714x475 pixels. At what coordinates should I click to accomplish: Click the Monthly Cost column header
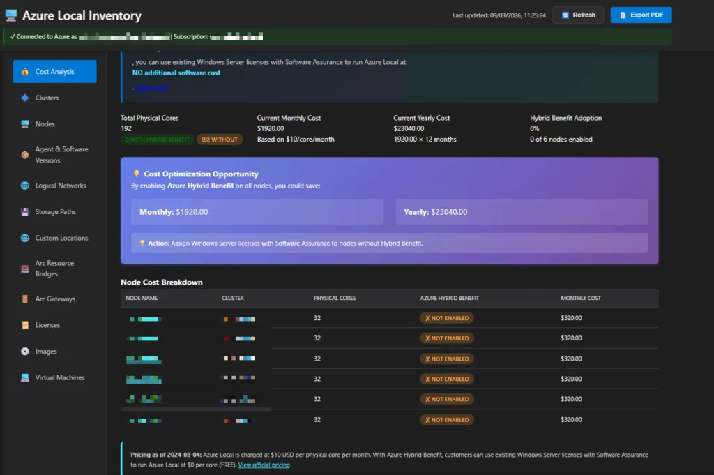pos(581,298)
